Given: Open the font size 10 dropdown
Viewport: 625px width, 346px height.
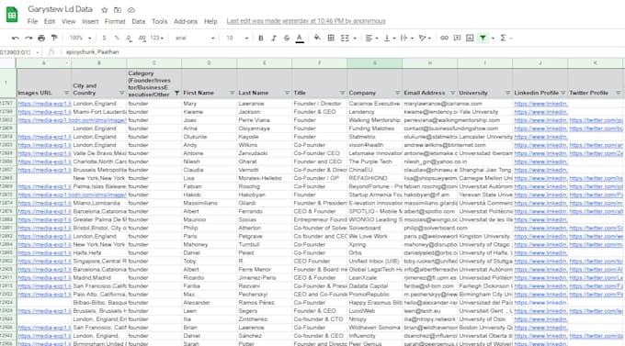Looking at the screenshot, I should (x=237, y=38).
